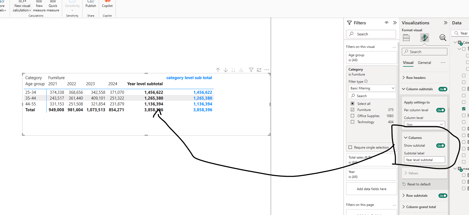
Task: Check the Technology filter checkbox
Action: click(x=352, y=122)
